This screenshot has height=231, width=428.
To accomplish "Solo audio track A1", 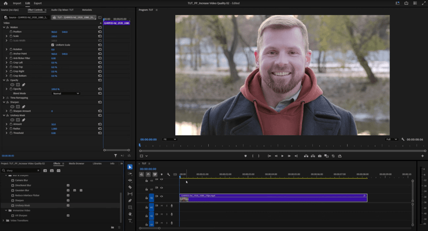I will pyautogui.click(x=167, y=206).
